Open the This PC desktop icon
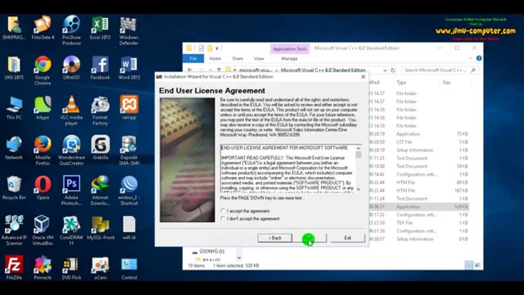 tap(14, 108)
